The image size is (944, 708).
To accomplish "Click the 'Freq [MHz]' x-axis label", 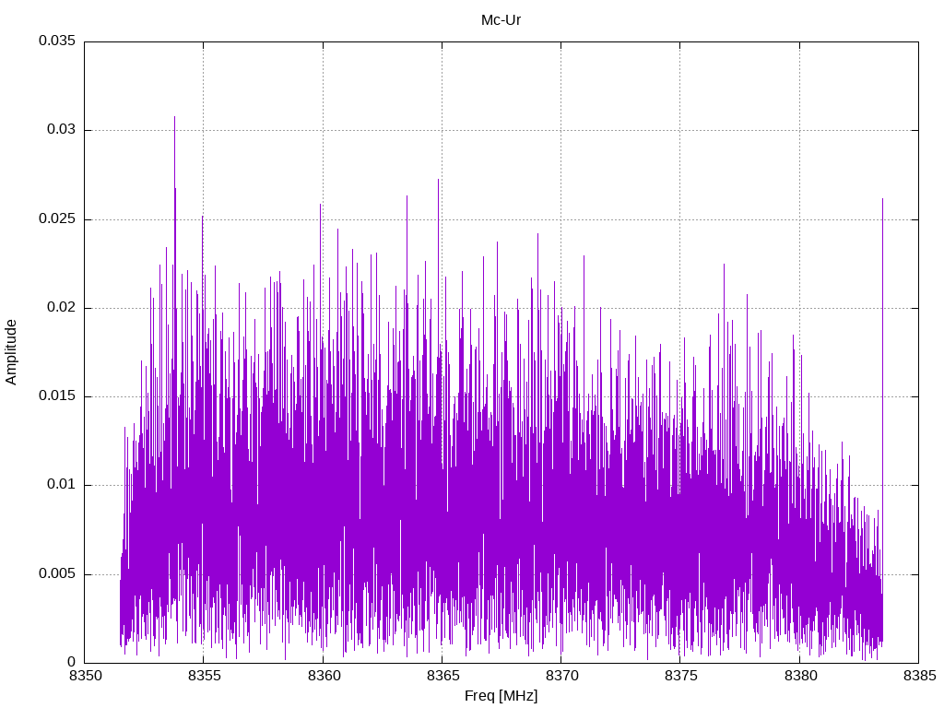I will coord(501,696).
